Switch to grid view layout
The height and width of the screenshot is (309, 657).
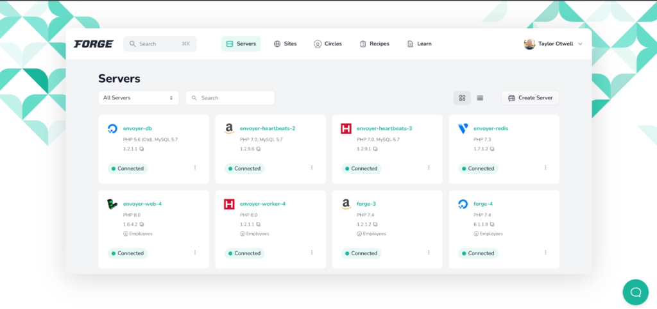462,98
